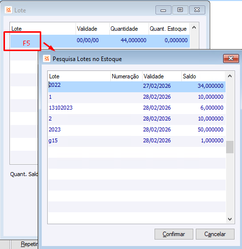This screenshot has height=249, width=242.
Task: Close the Lote window
Action: (197, 10)
